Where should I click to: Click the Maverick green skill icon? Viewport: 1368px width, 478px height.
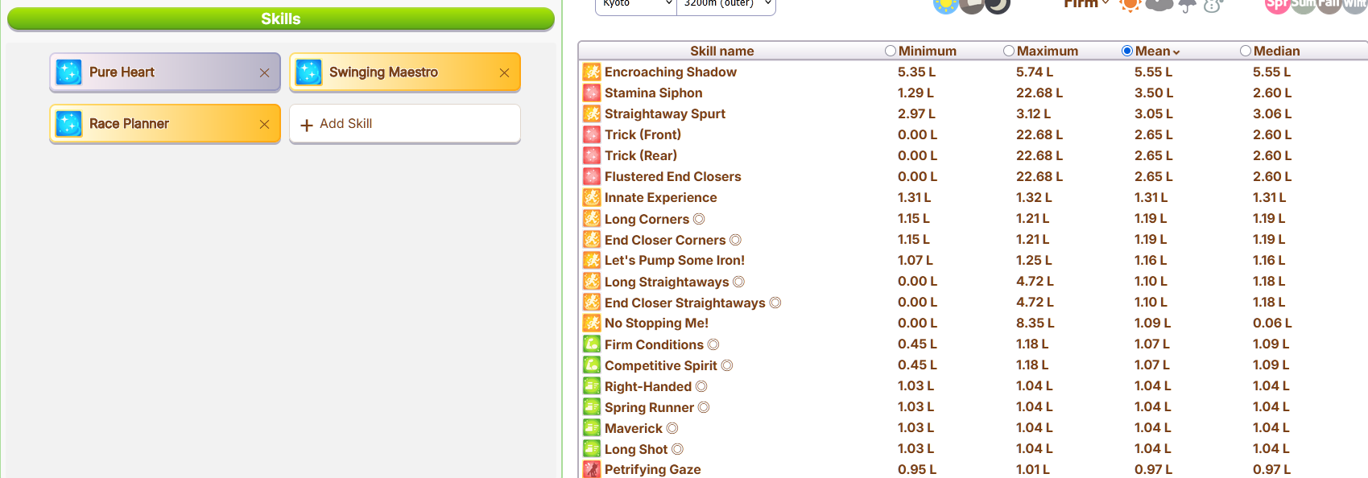click(x=592, y=427)
